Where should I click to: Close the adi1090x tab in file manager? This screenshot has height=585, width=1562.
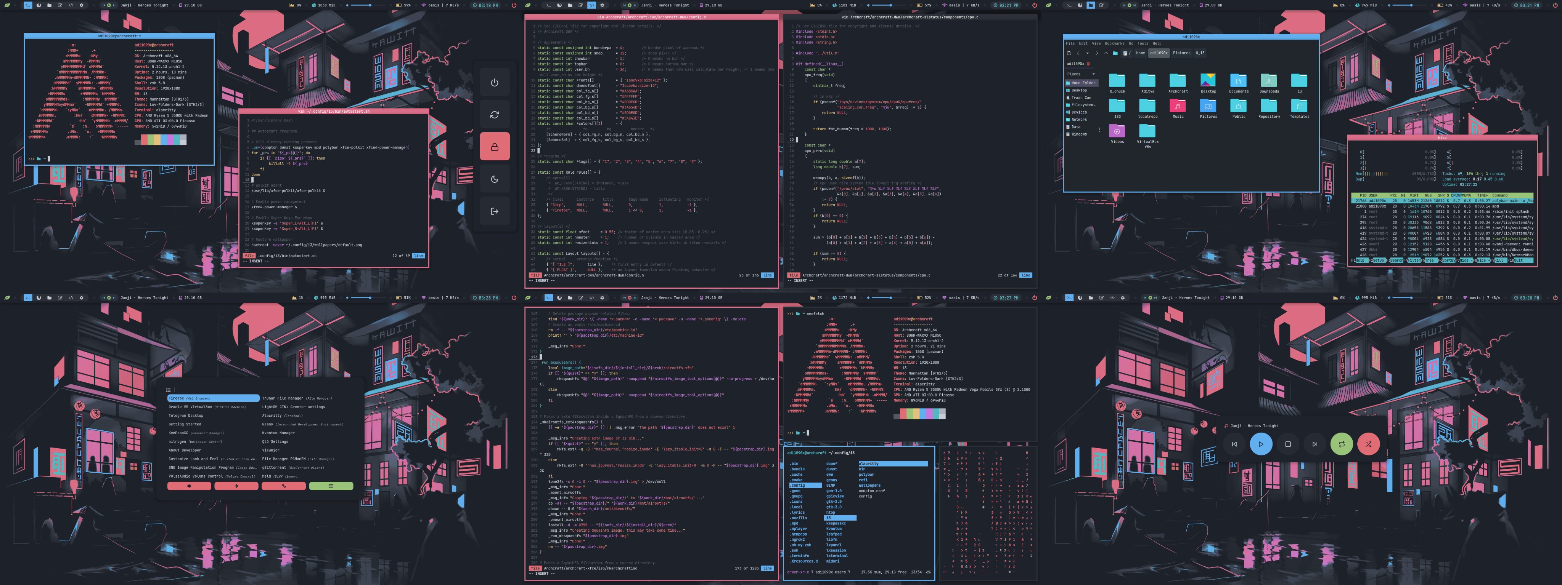click(x=1088, y=64)
